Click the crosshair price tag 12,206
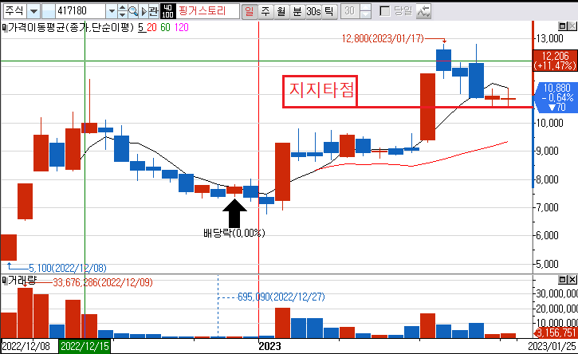Viewport: 578px width, 354px height. (555, 61)
